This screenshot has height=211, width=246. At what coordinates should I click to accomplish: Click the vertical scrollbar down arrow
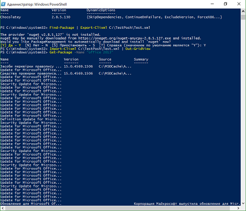243,203
